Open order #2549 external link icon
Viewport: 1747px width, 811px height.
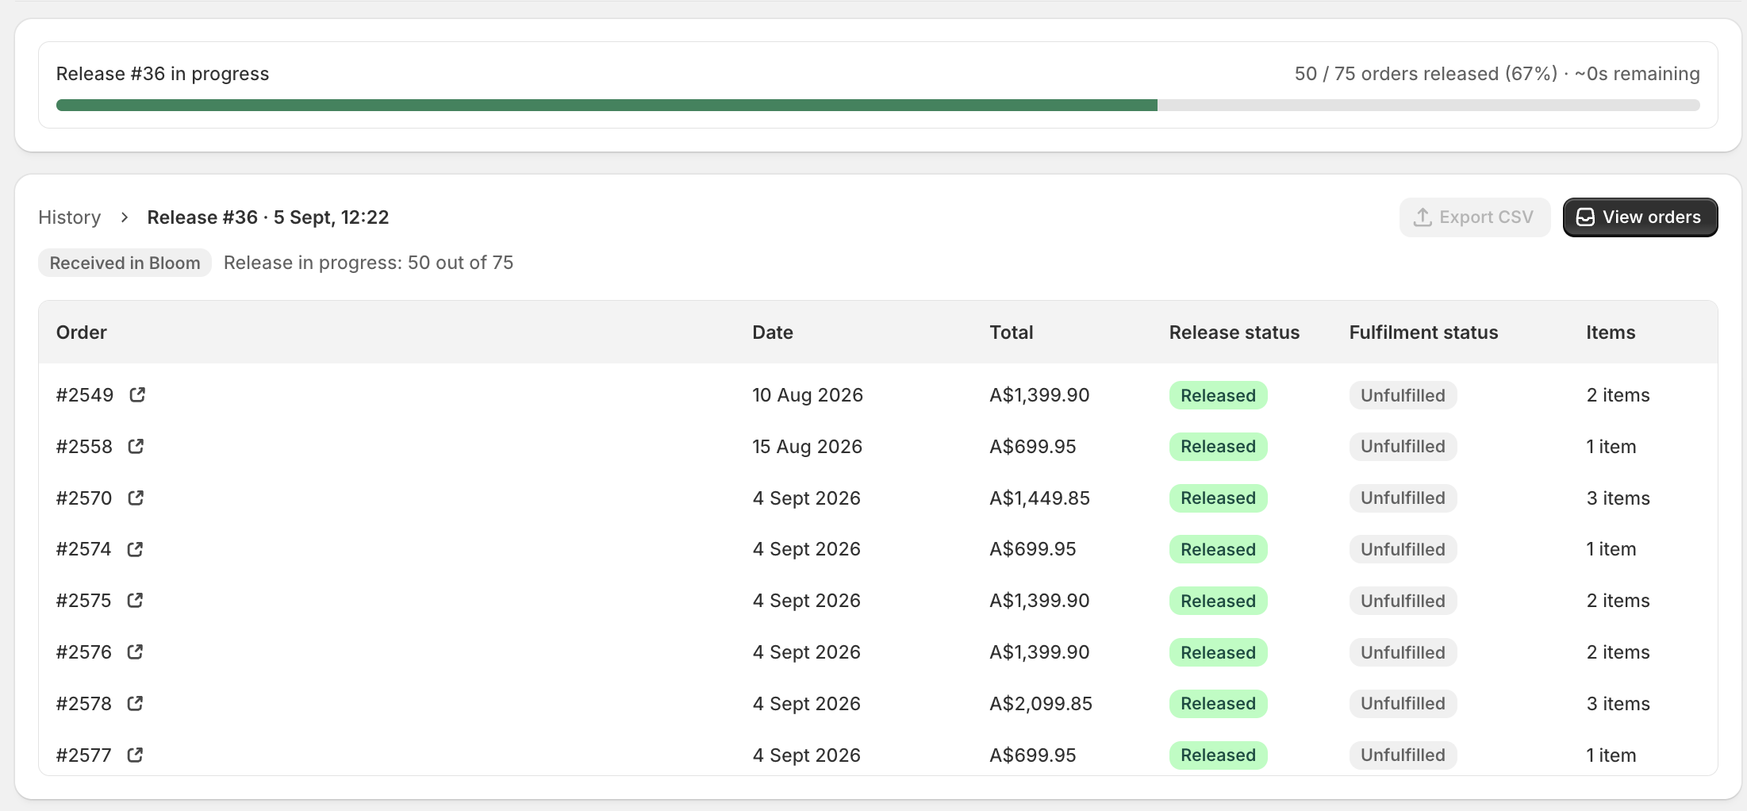point(137,394)
